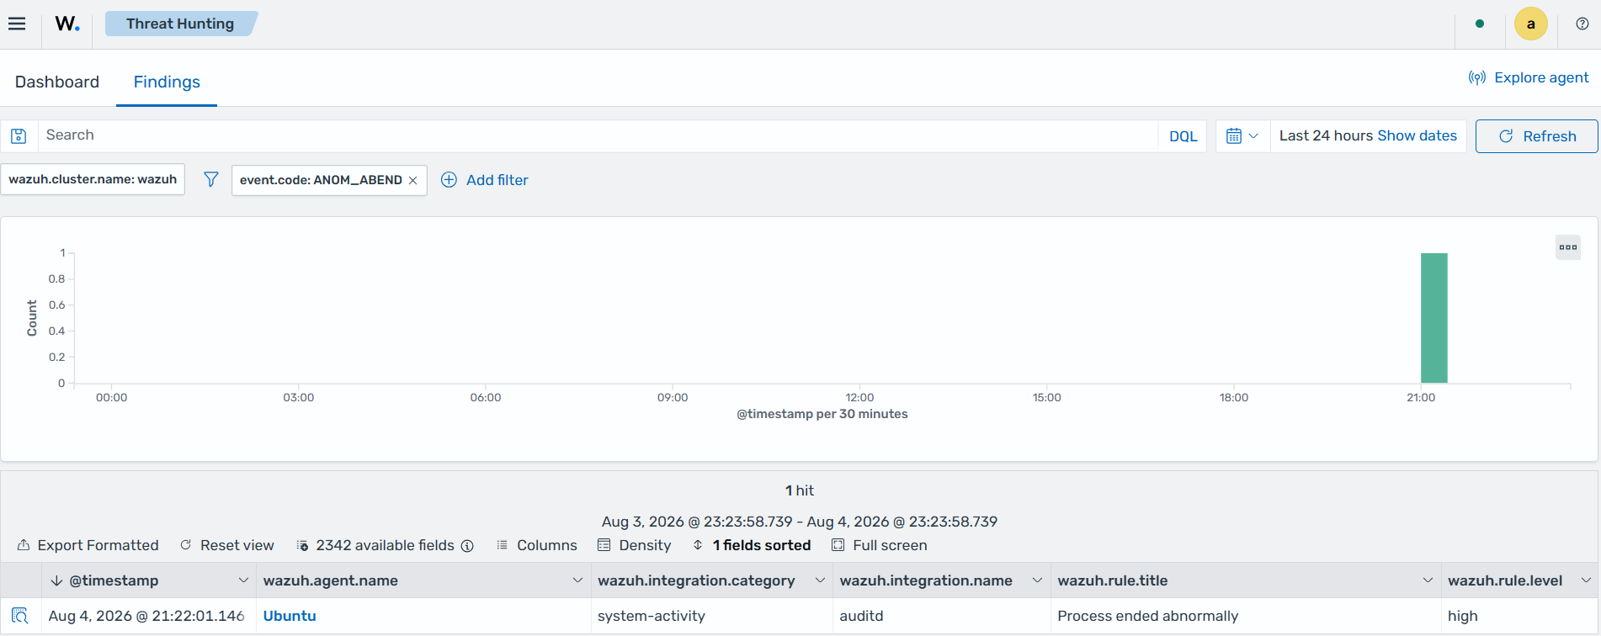The width and height of the screenshot is (1601, 636).
Task: Click the green status indicator dot
Action: (1480, 24)
